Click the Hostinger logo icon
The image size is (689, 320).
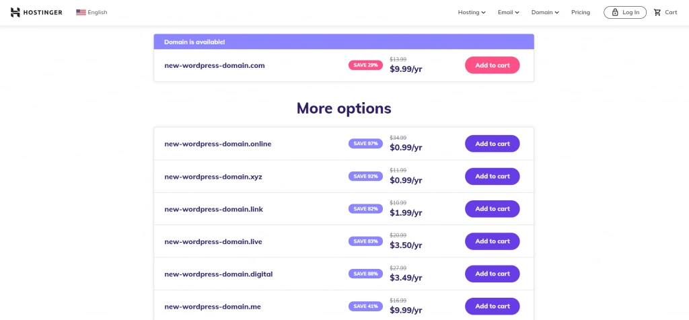15,12
